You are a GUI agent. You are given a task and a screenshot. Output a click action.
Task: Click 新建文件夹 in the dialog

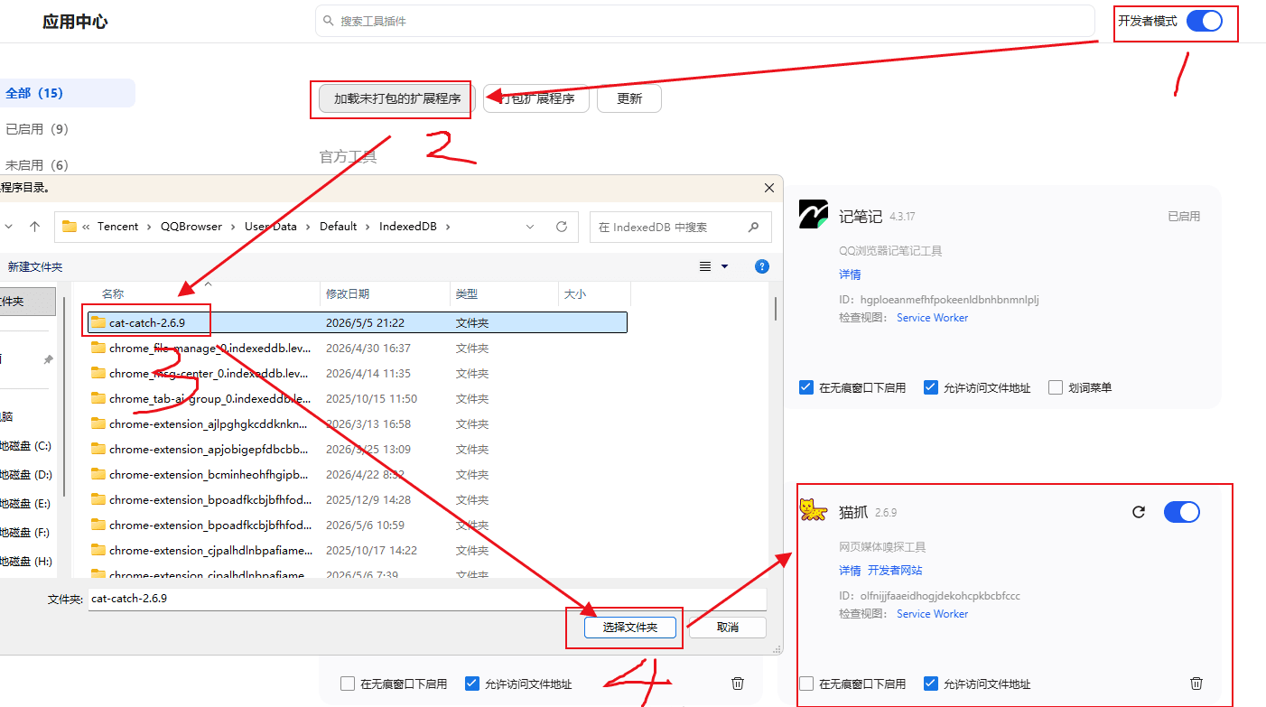35,267
